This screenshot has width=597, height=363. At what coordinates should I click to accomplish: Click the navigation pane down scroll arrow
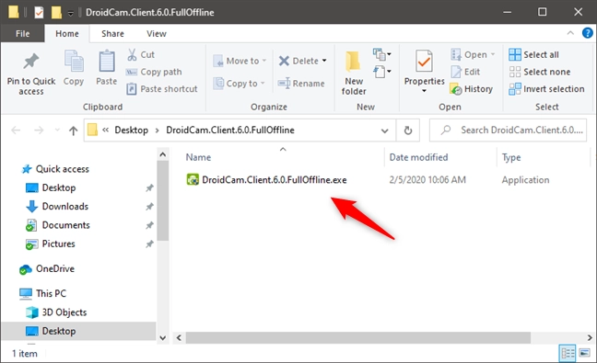[x=162, y=337]
